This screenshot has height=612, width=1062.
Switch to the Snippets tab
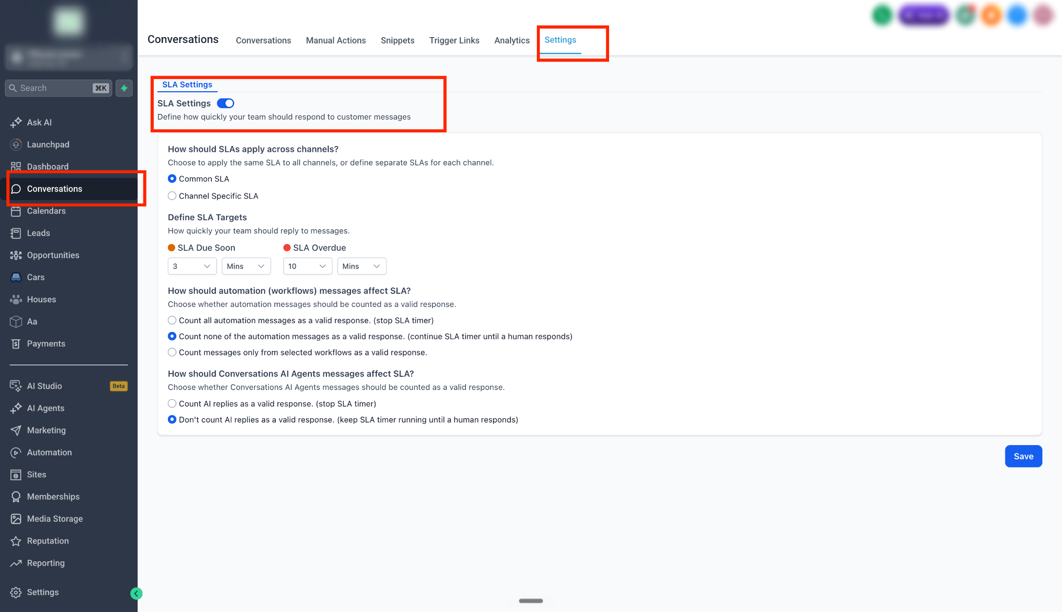coord(397,41)
